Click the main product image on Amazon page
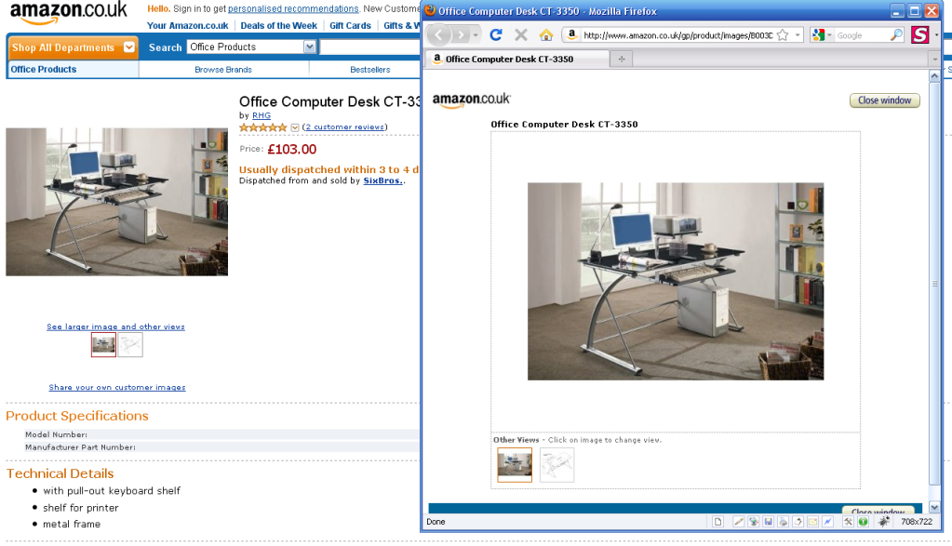Screen dimensions: 952x546 click(116, 202)
